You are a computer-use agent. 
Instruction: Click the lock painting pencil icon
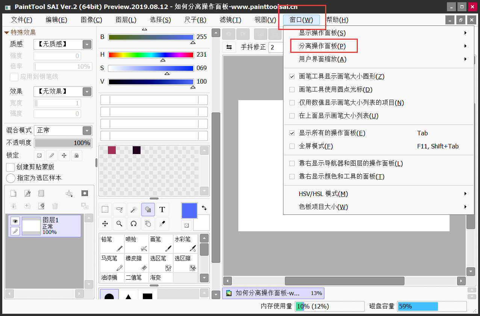tap(52, 155)
